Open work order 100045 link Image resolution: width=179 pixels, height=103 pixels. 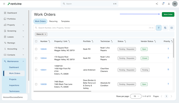(44, 49)
